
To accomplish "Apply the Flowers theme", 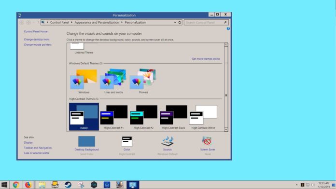I will coord(143,81).
